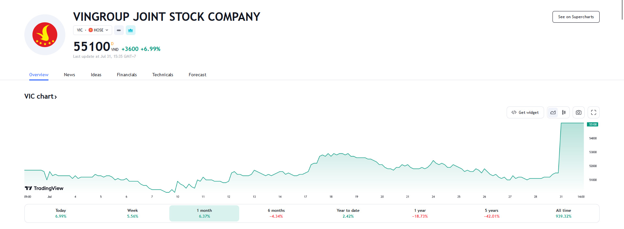624x229 pixels.
Task: Switch to candlestick chart style
Action: (x=564, y=113)
